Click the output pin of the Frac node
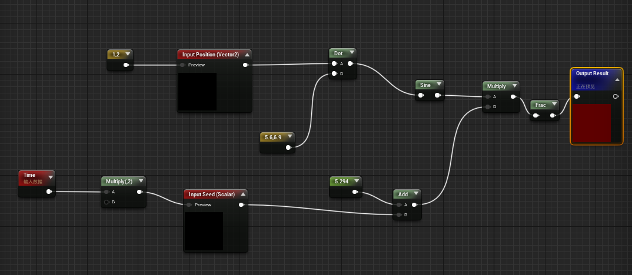Screen dimensions: 632x275 [553, 116]
